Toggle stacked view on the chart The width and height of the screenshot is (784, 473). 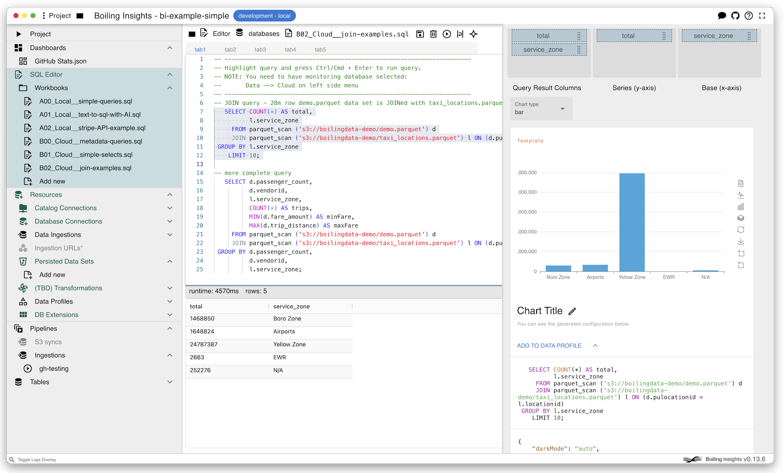click(741, 218)
